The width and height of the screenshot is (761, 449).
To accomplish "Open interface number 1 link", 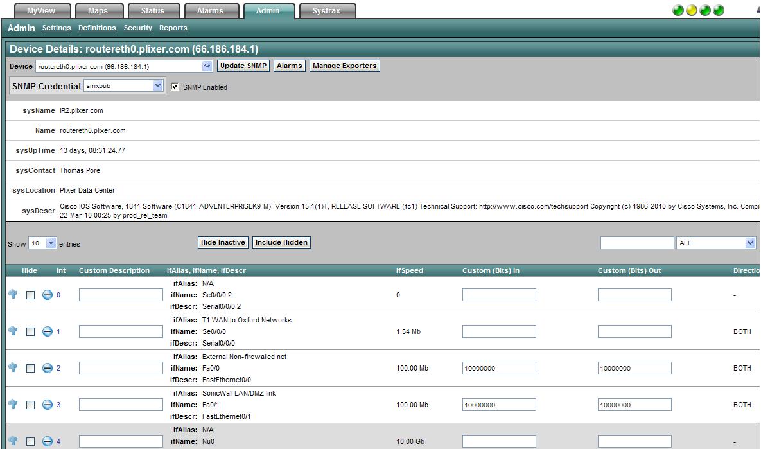I will click(x=58, y=331).
